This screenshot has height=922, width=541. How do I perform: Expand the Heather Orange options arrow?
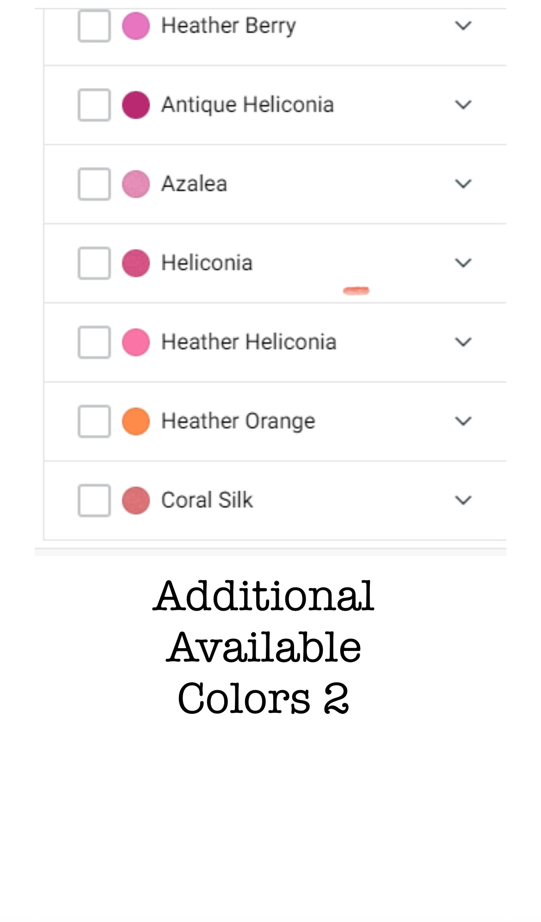(x=463, y=421)
